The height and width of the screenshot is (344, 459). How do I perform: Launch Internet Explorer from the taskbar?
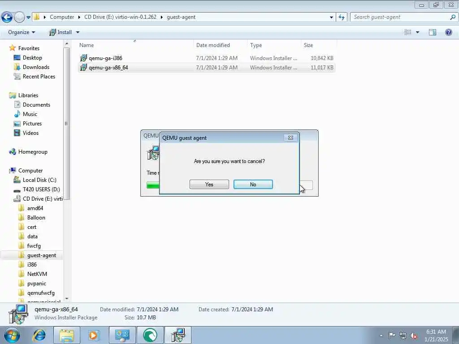click(x=39, y=335)
